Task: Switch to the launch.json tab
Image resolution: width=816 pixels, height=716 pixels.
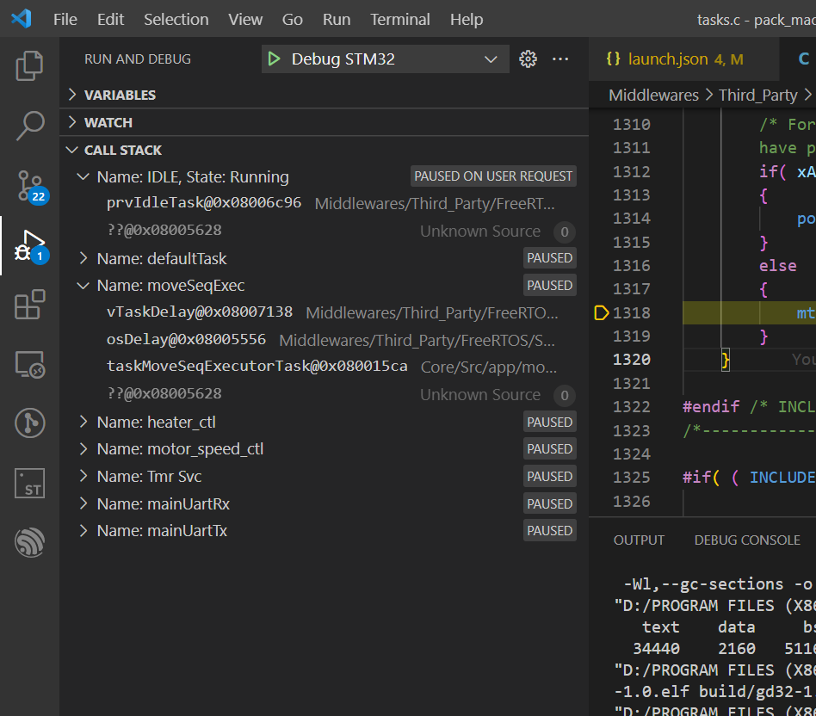Action: click(x=667, y=59)
